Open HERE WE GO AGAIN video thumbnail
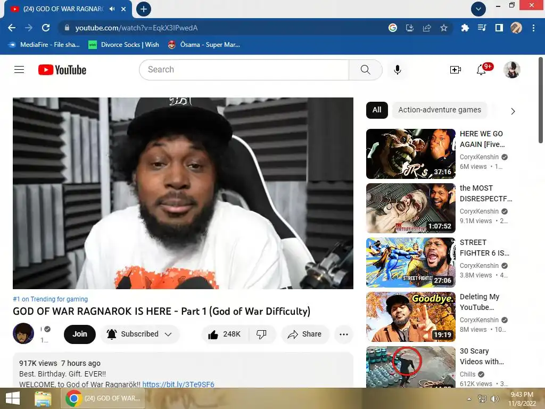Screen dimensions: 545x409 click(x=410, y=154)
